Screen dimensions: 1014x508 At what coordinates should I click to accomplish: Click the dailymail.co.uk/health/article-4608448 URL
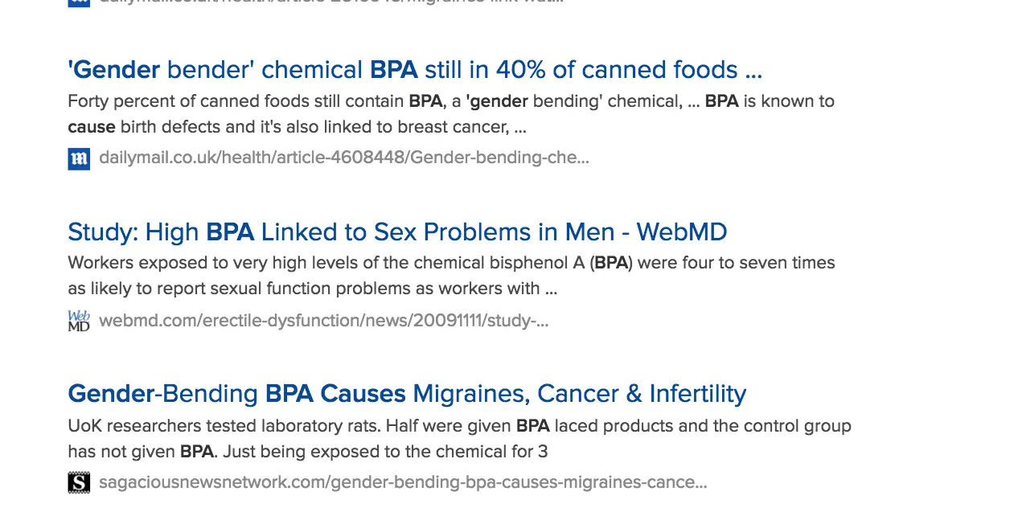343,158
